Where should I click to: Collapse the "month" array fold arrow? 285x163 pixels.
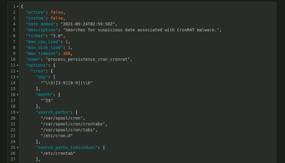(18, 95)
